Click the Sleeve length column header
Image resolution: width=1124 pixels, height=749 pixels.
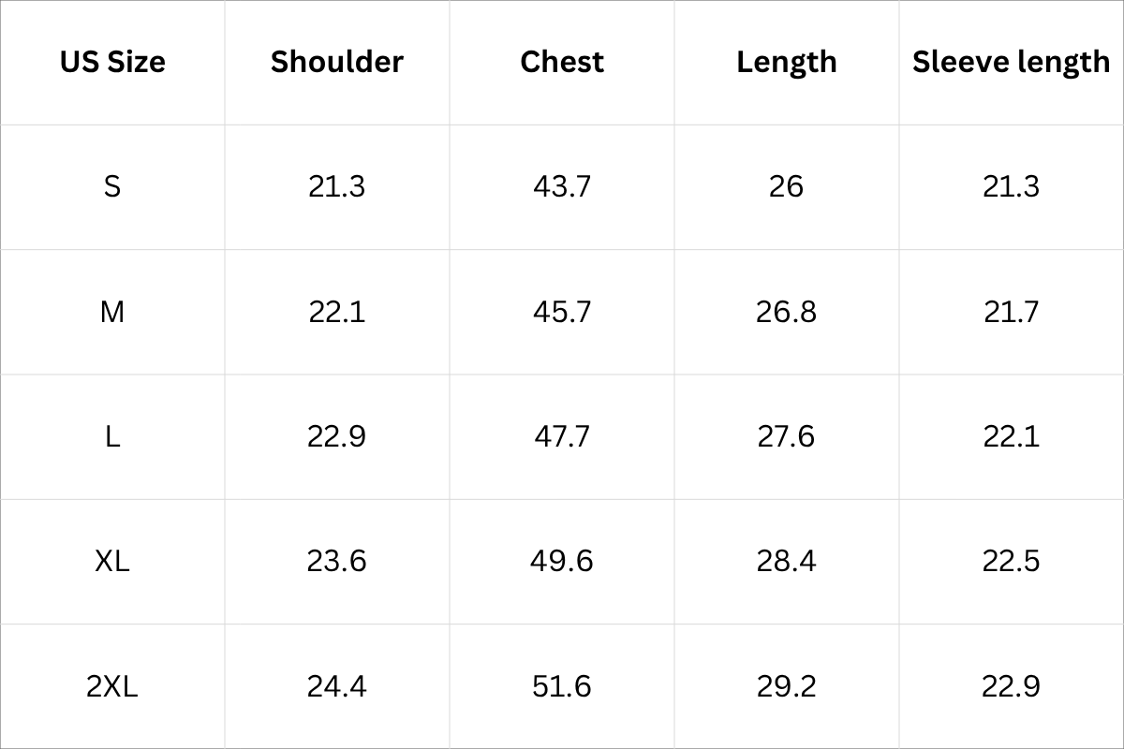coord(1012,62)
